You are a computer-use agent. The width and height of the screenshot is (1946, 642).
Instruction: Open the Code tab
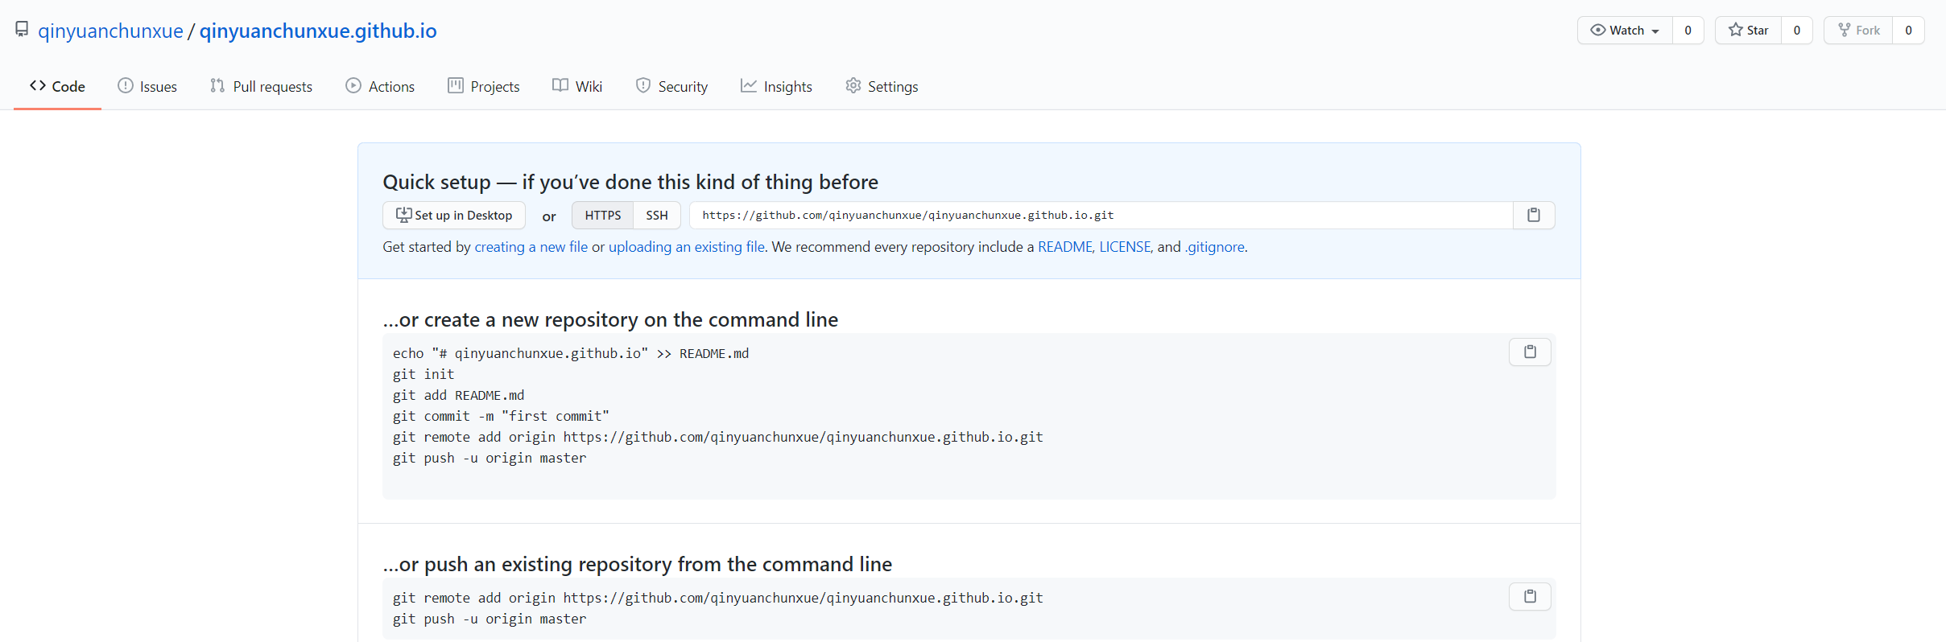pos(57,86)
